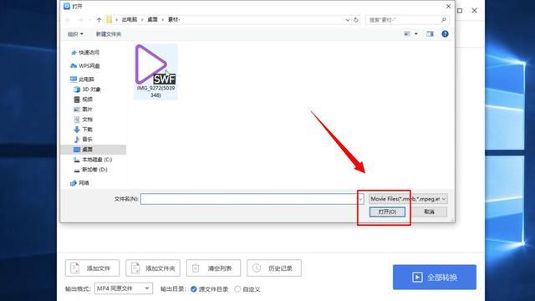Image resolution: width=535 pixels, height=301 pixels.
Task: Go to 此电脑 in the breadcrumb
Action: [130, 20]
